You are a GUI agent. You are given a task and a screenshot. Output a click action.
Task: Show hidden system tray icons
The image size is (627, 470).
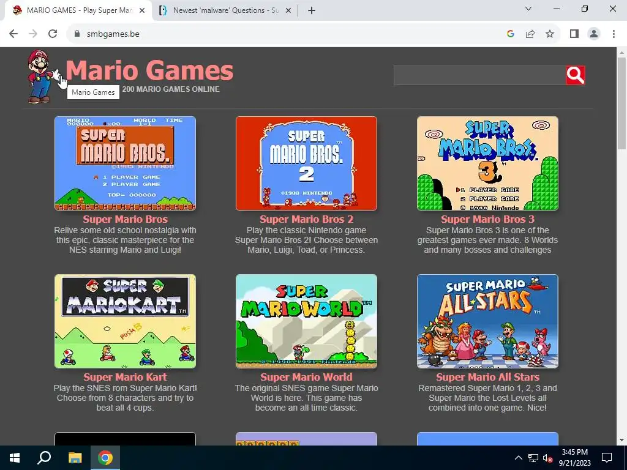[x=518, y=458]
